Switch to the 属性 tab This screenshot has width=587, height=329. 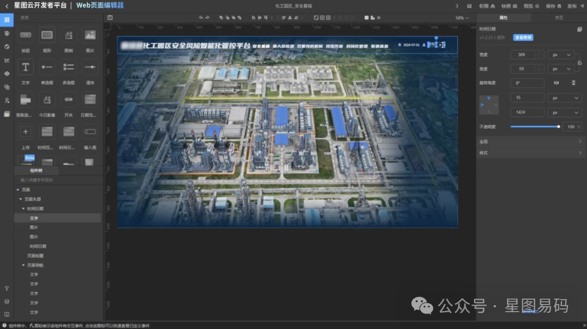(503, 17)
